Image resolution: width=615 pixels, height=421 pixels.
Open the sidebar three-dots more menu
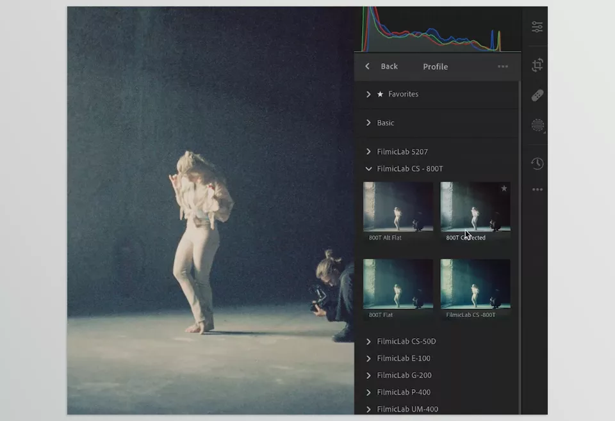pyautogui.click(x=537, y=189)
